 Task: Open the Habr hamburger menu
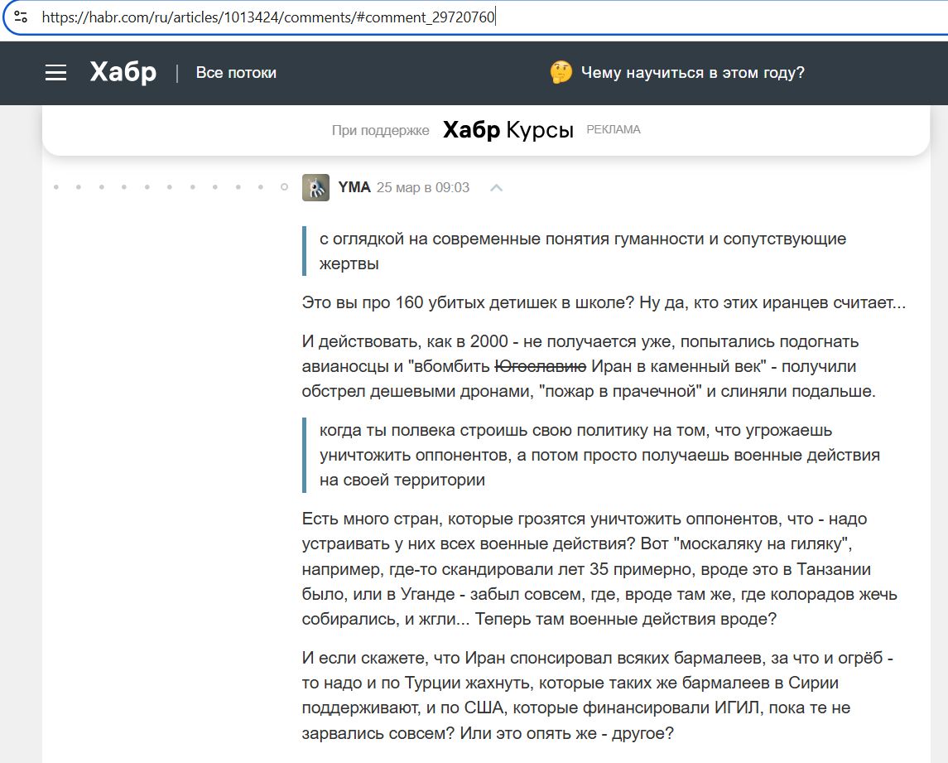tap(55, 72)
